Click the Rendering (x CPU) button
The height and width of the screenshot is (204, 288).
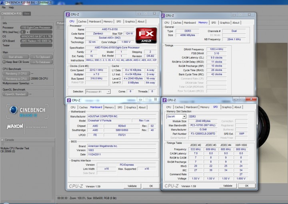[x=16, y=79]
